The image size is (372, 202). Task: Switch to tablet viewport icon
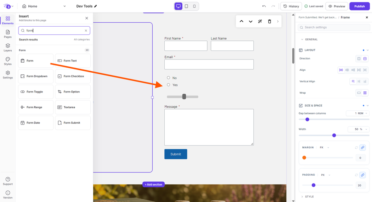[187, 6]
